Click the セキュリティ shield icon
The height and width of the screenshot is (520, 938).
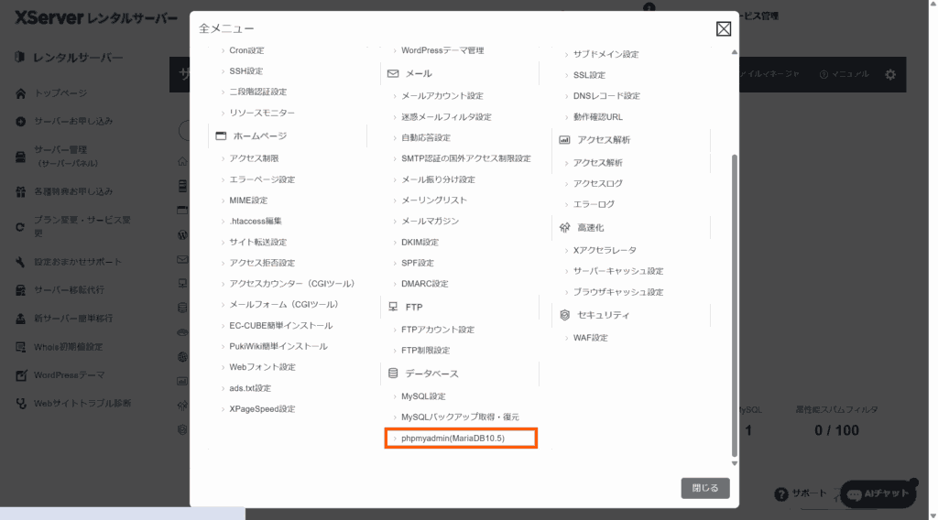(x=565, y=315)
